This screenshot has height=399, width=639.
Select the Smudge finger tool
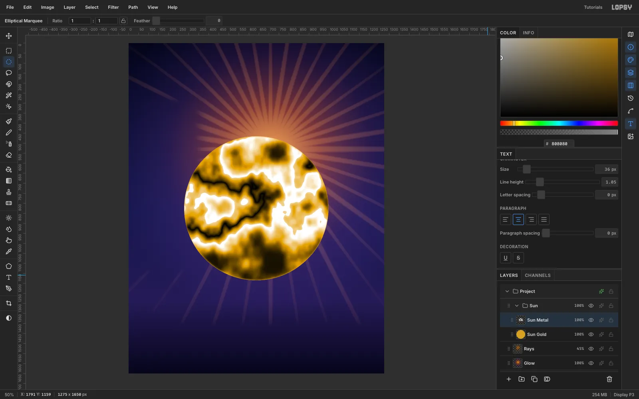pos(9,240)
